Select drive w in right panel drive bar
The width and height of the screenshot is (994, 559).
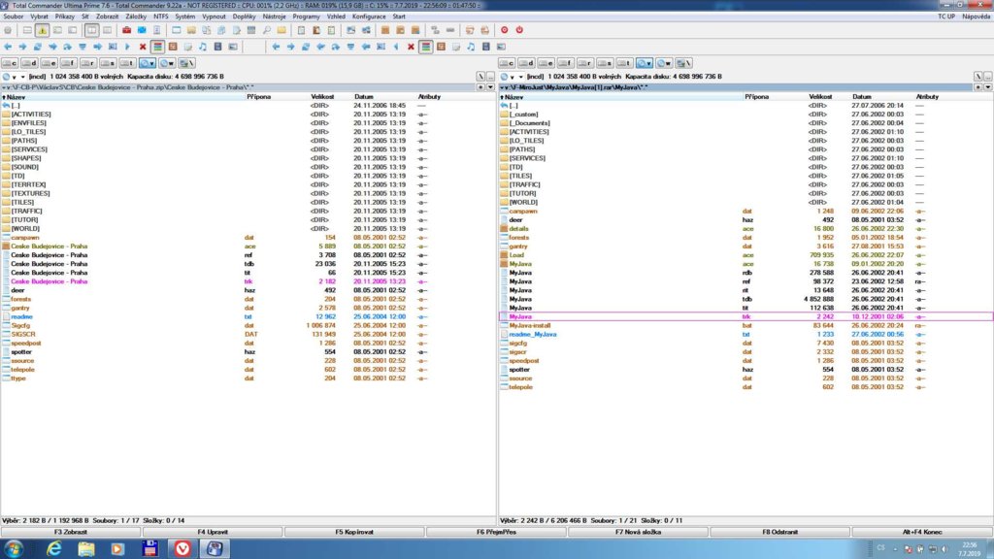point(664,63)
